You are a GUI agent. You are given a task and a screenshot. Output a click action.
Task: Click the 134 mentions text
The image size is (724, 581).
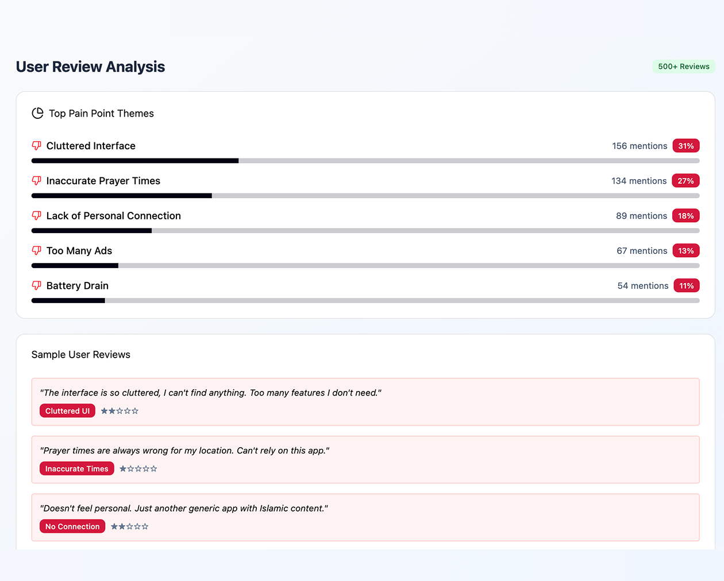(x=639, y=181)
